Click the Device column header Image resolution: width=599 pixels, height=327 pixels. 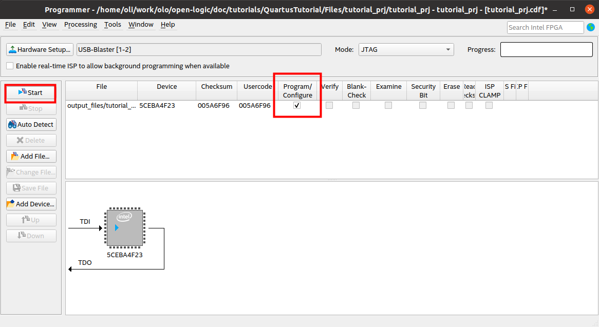167,91
